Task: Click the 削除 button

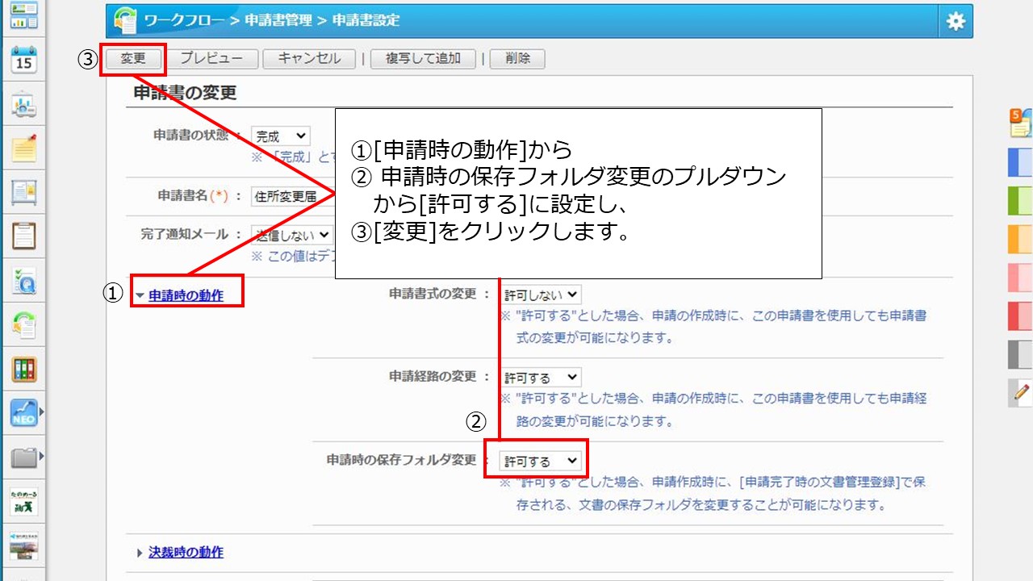Action: 517,59
